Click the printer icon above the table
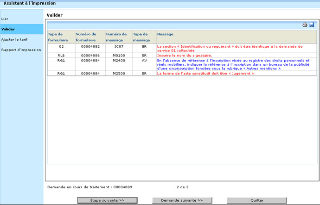The image size is (320, 205). 305,25
